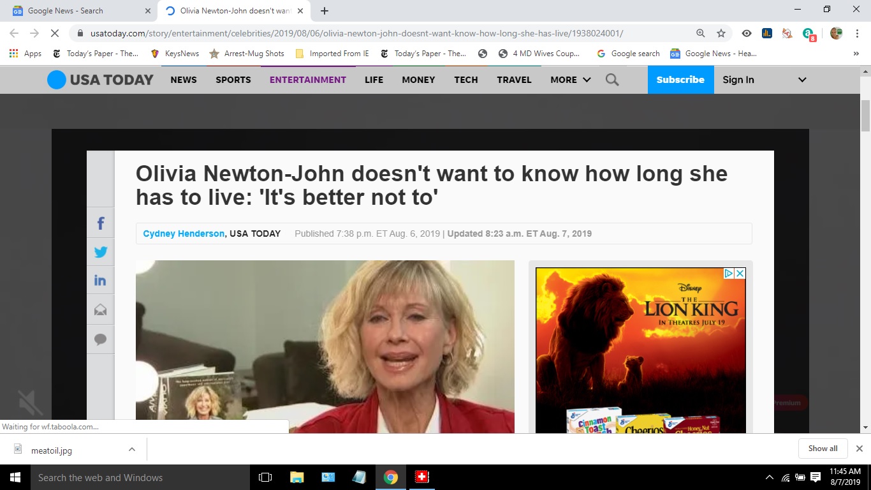Close the downloads bar
Image resolution: width=871 pixels, height=490 pixels.
click(x=859, y=449)
